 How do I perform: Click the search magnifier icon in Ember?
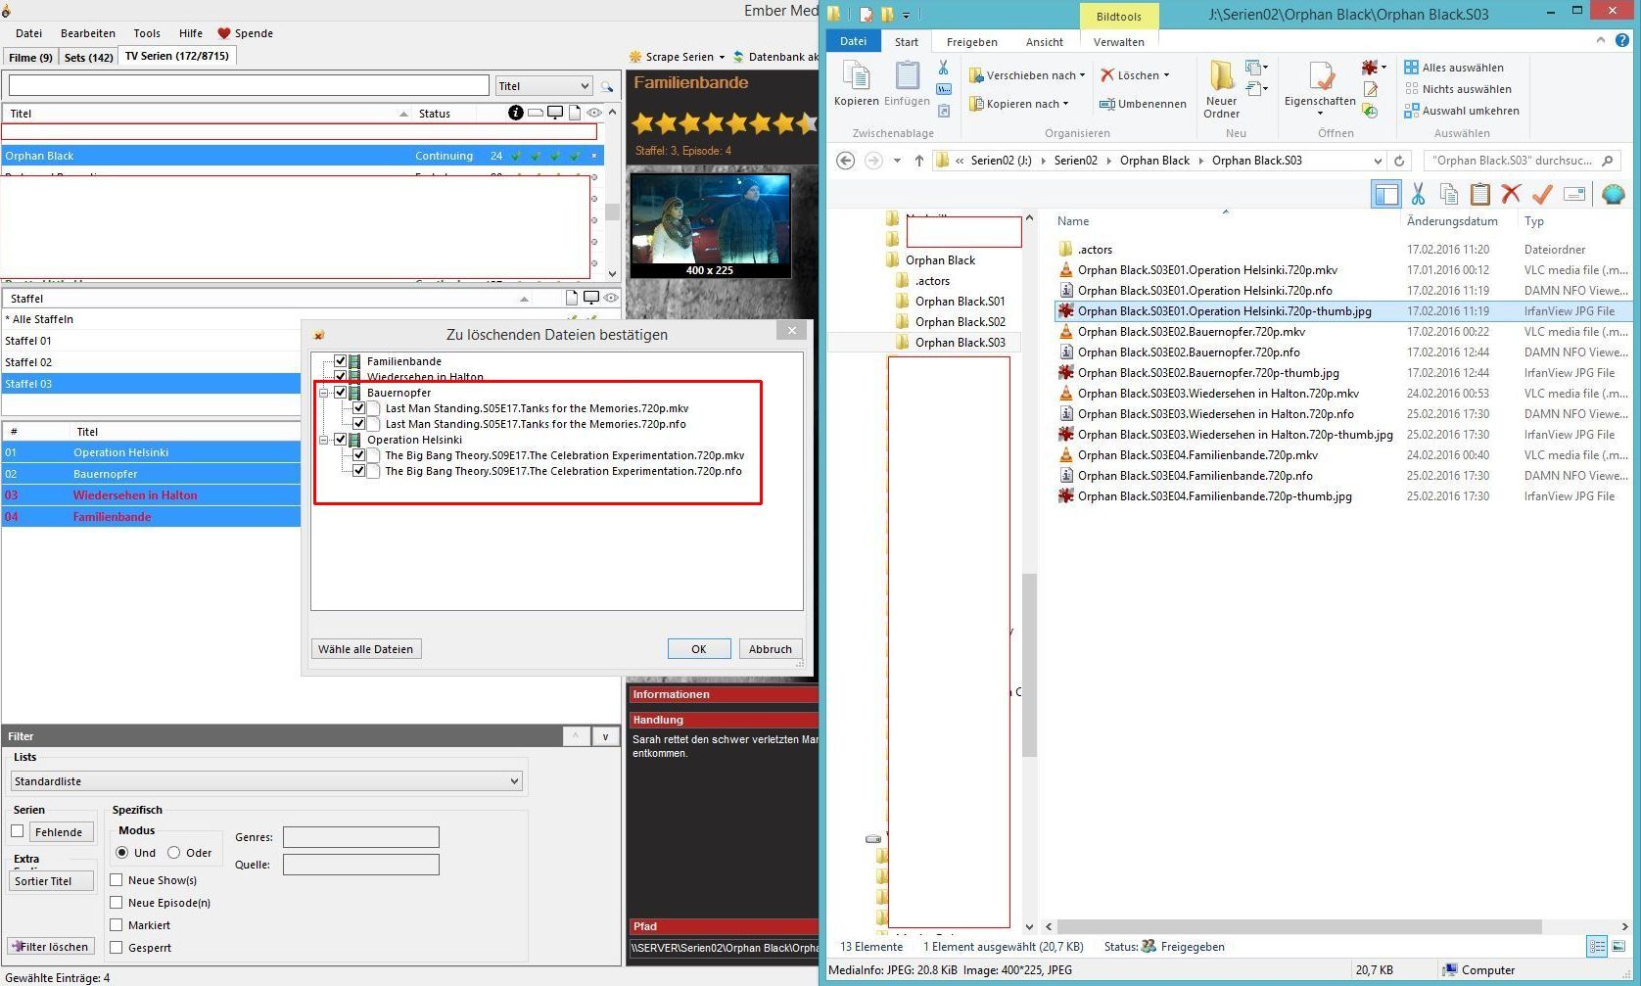(x=607, y=86)
